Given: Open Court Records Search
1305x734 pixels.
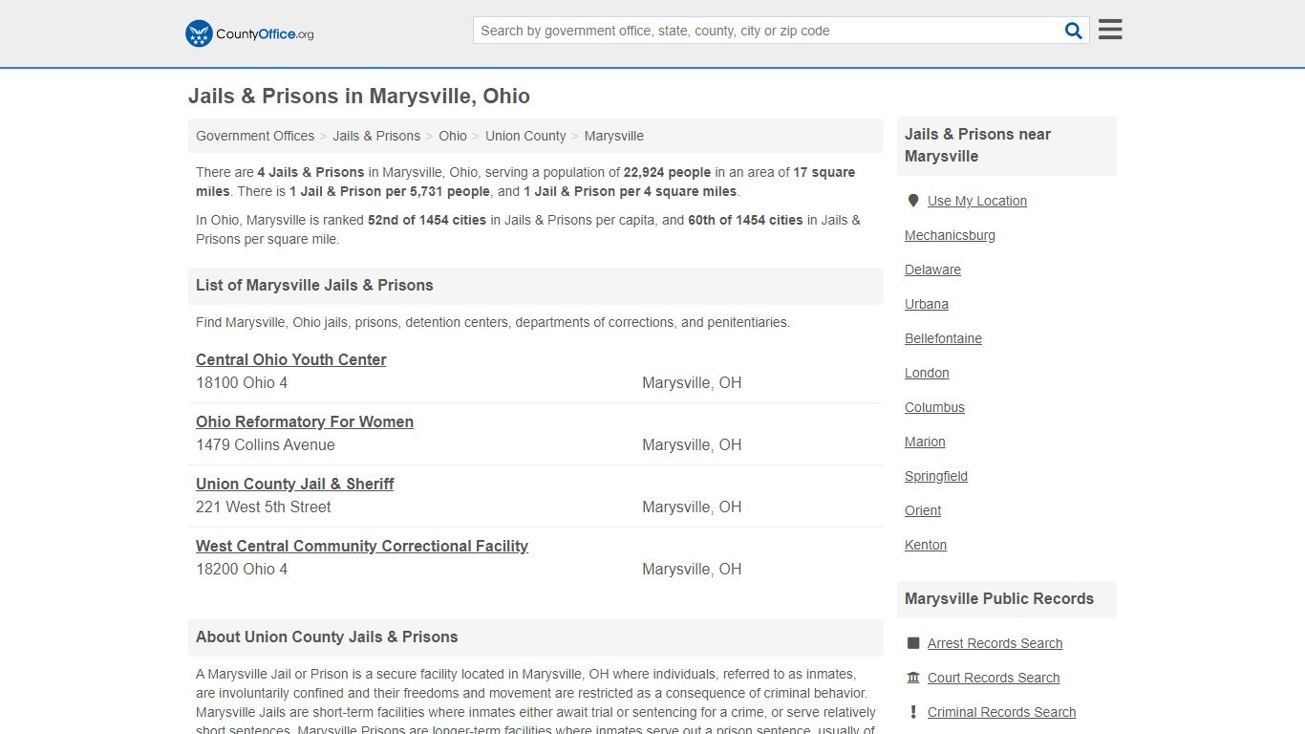Looking at the screenshot, I should [994, 678].
